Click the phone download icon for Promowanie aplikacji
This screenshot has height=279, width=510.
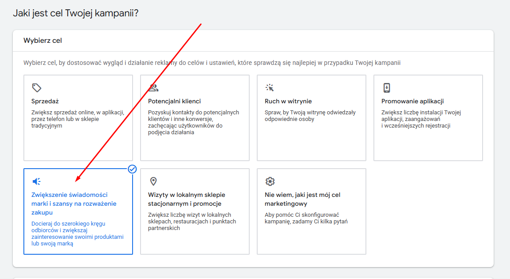(x=387, y=87)
